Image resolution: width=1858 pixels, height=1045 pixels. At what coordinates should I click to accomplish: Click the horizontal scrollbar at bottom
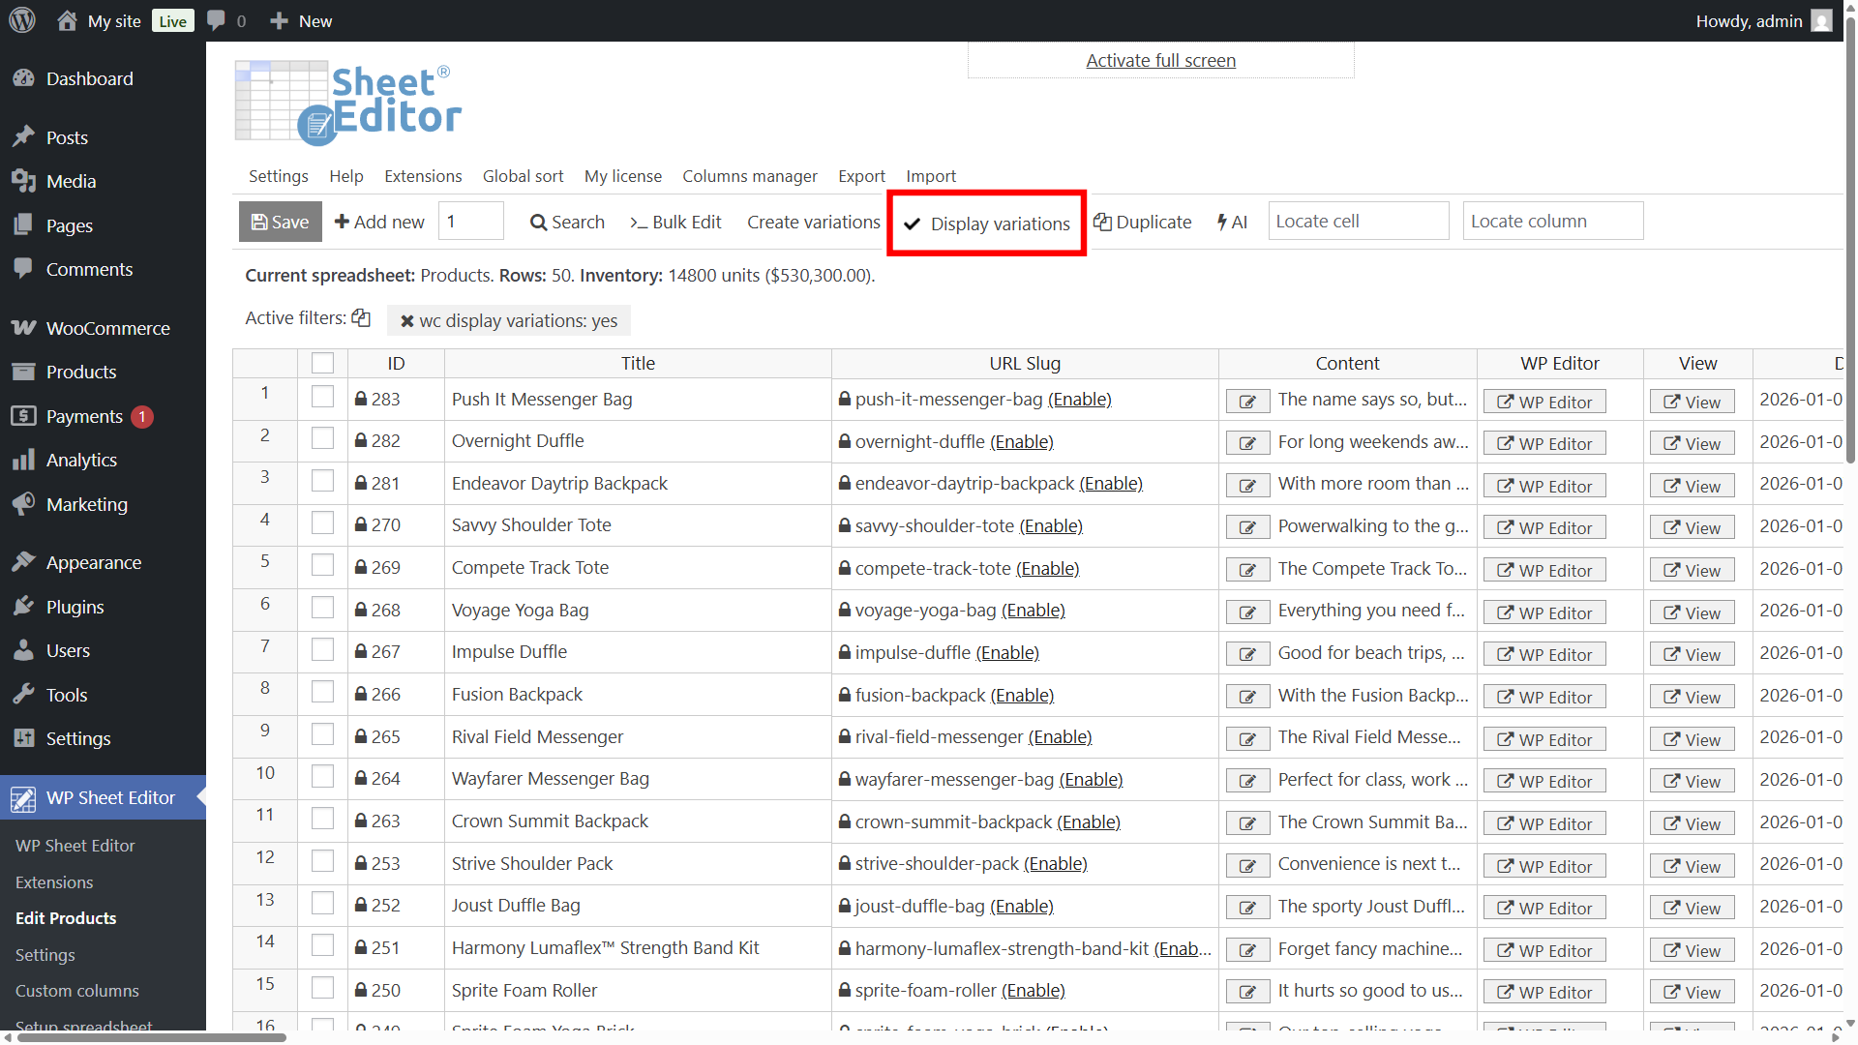click(x=152, y=1037)
